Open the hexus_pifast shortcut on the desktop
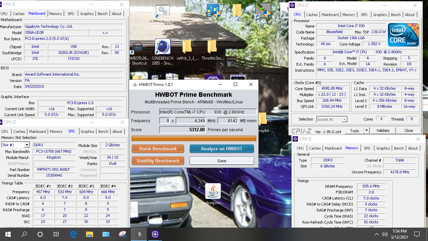 point(163,16)
